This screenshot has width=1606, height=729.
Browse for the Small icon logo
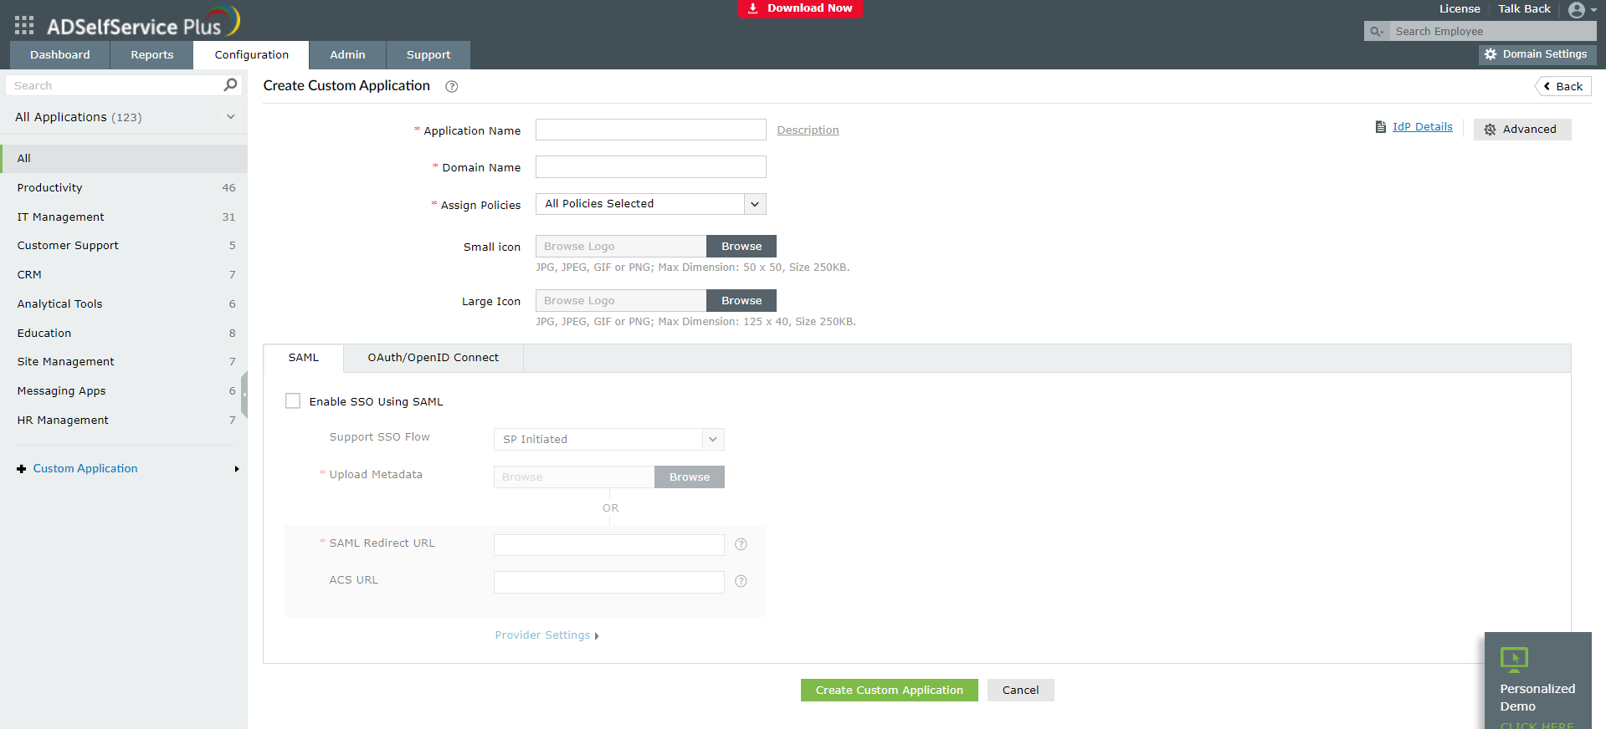[x=741, y=247]
